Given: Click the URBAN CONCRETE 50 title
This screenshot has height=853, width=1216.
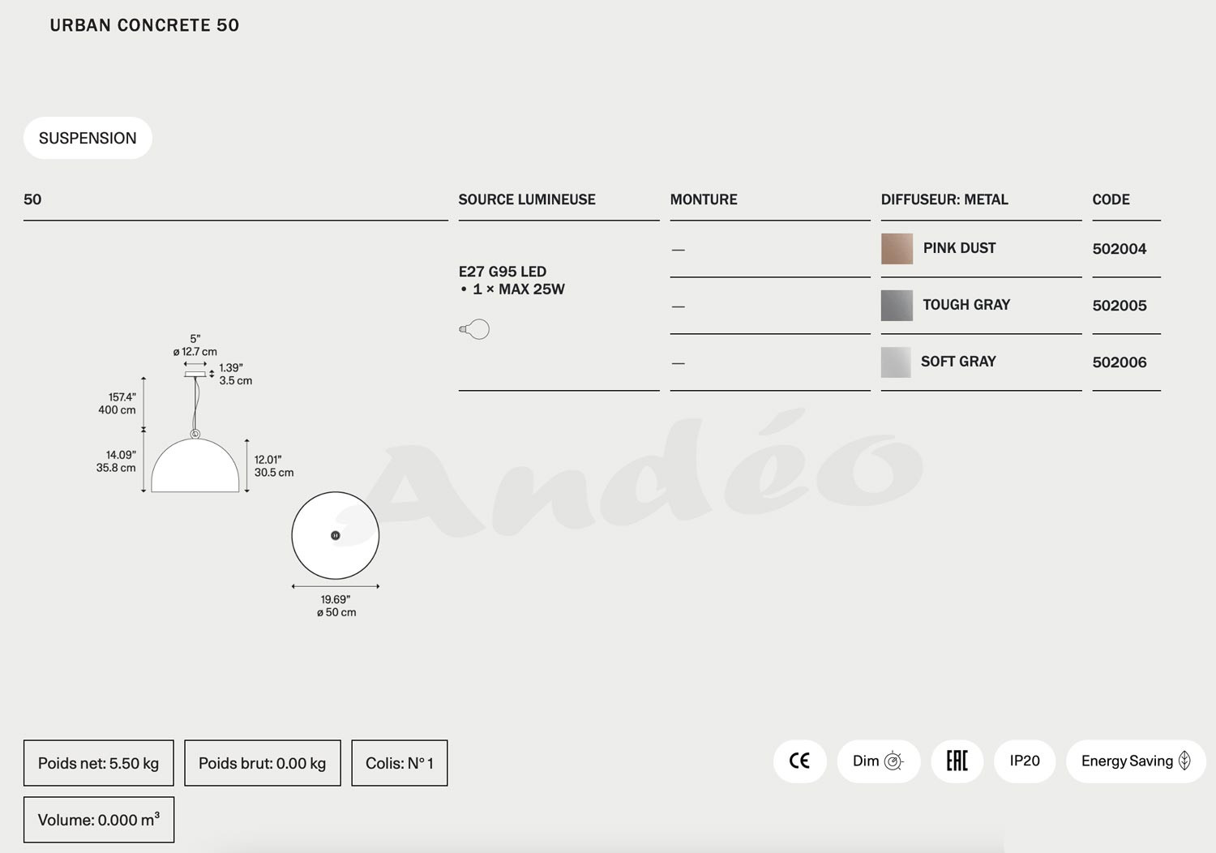Looking at the screenshot, I should click(x=144, y=25).
